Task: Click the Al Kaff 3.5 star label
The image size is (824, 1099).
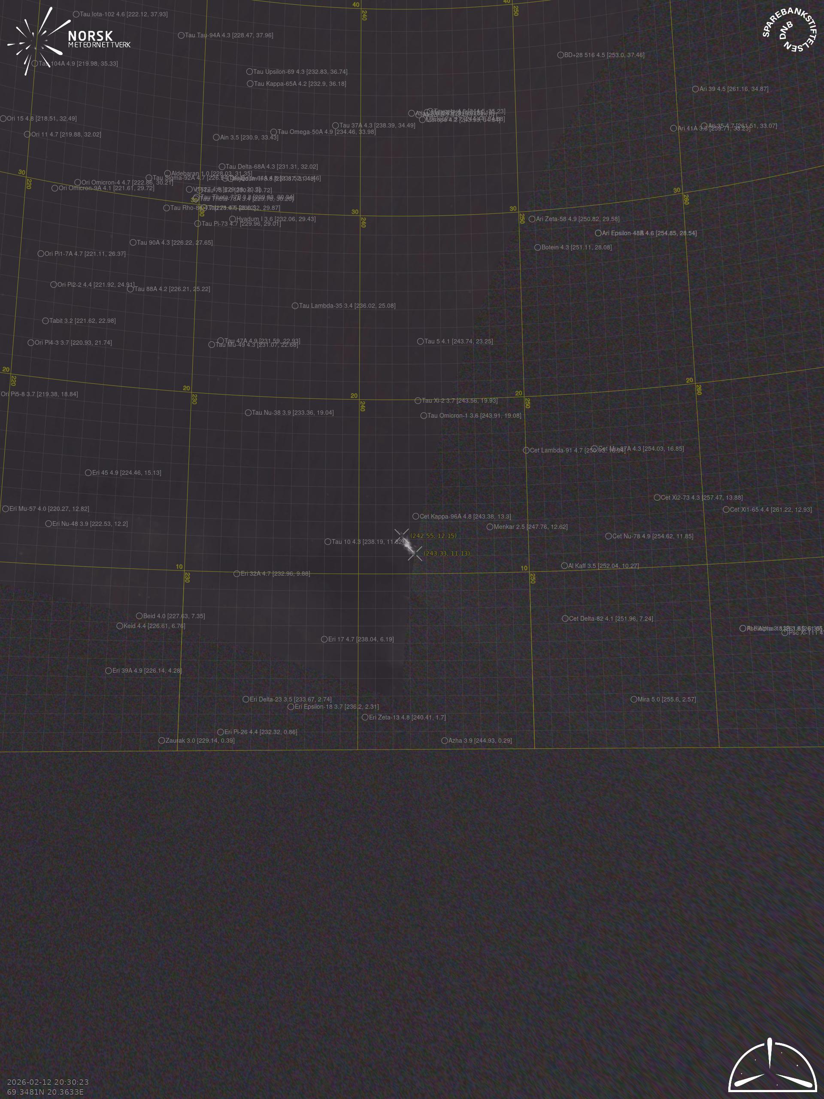Action: tap(603, 566)
